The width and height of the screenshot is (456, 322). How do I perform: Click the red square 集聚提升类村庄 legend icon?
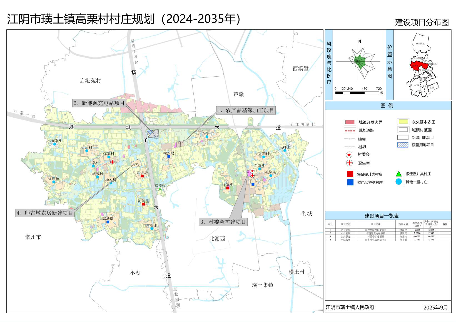[x=350, y=174]
